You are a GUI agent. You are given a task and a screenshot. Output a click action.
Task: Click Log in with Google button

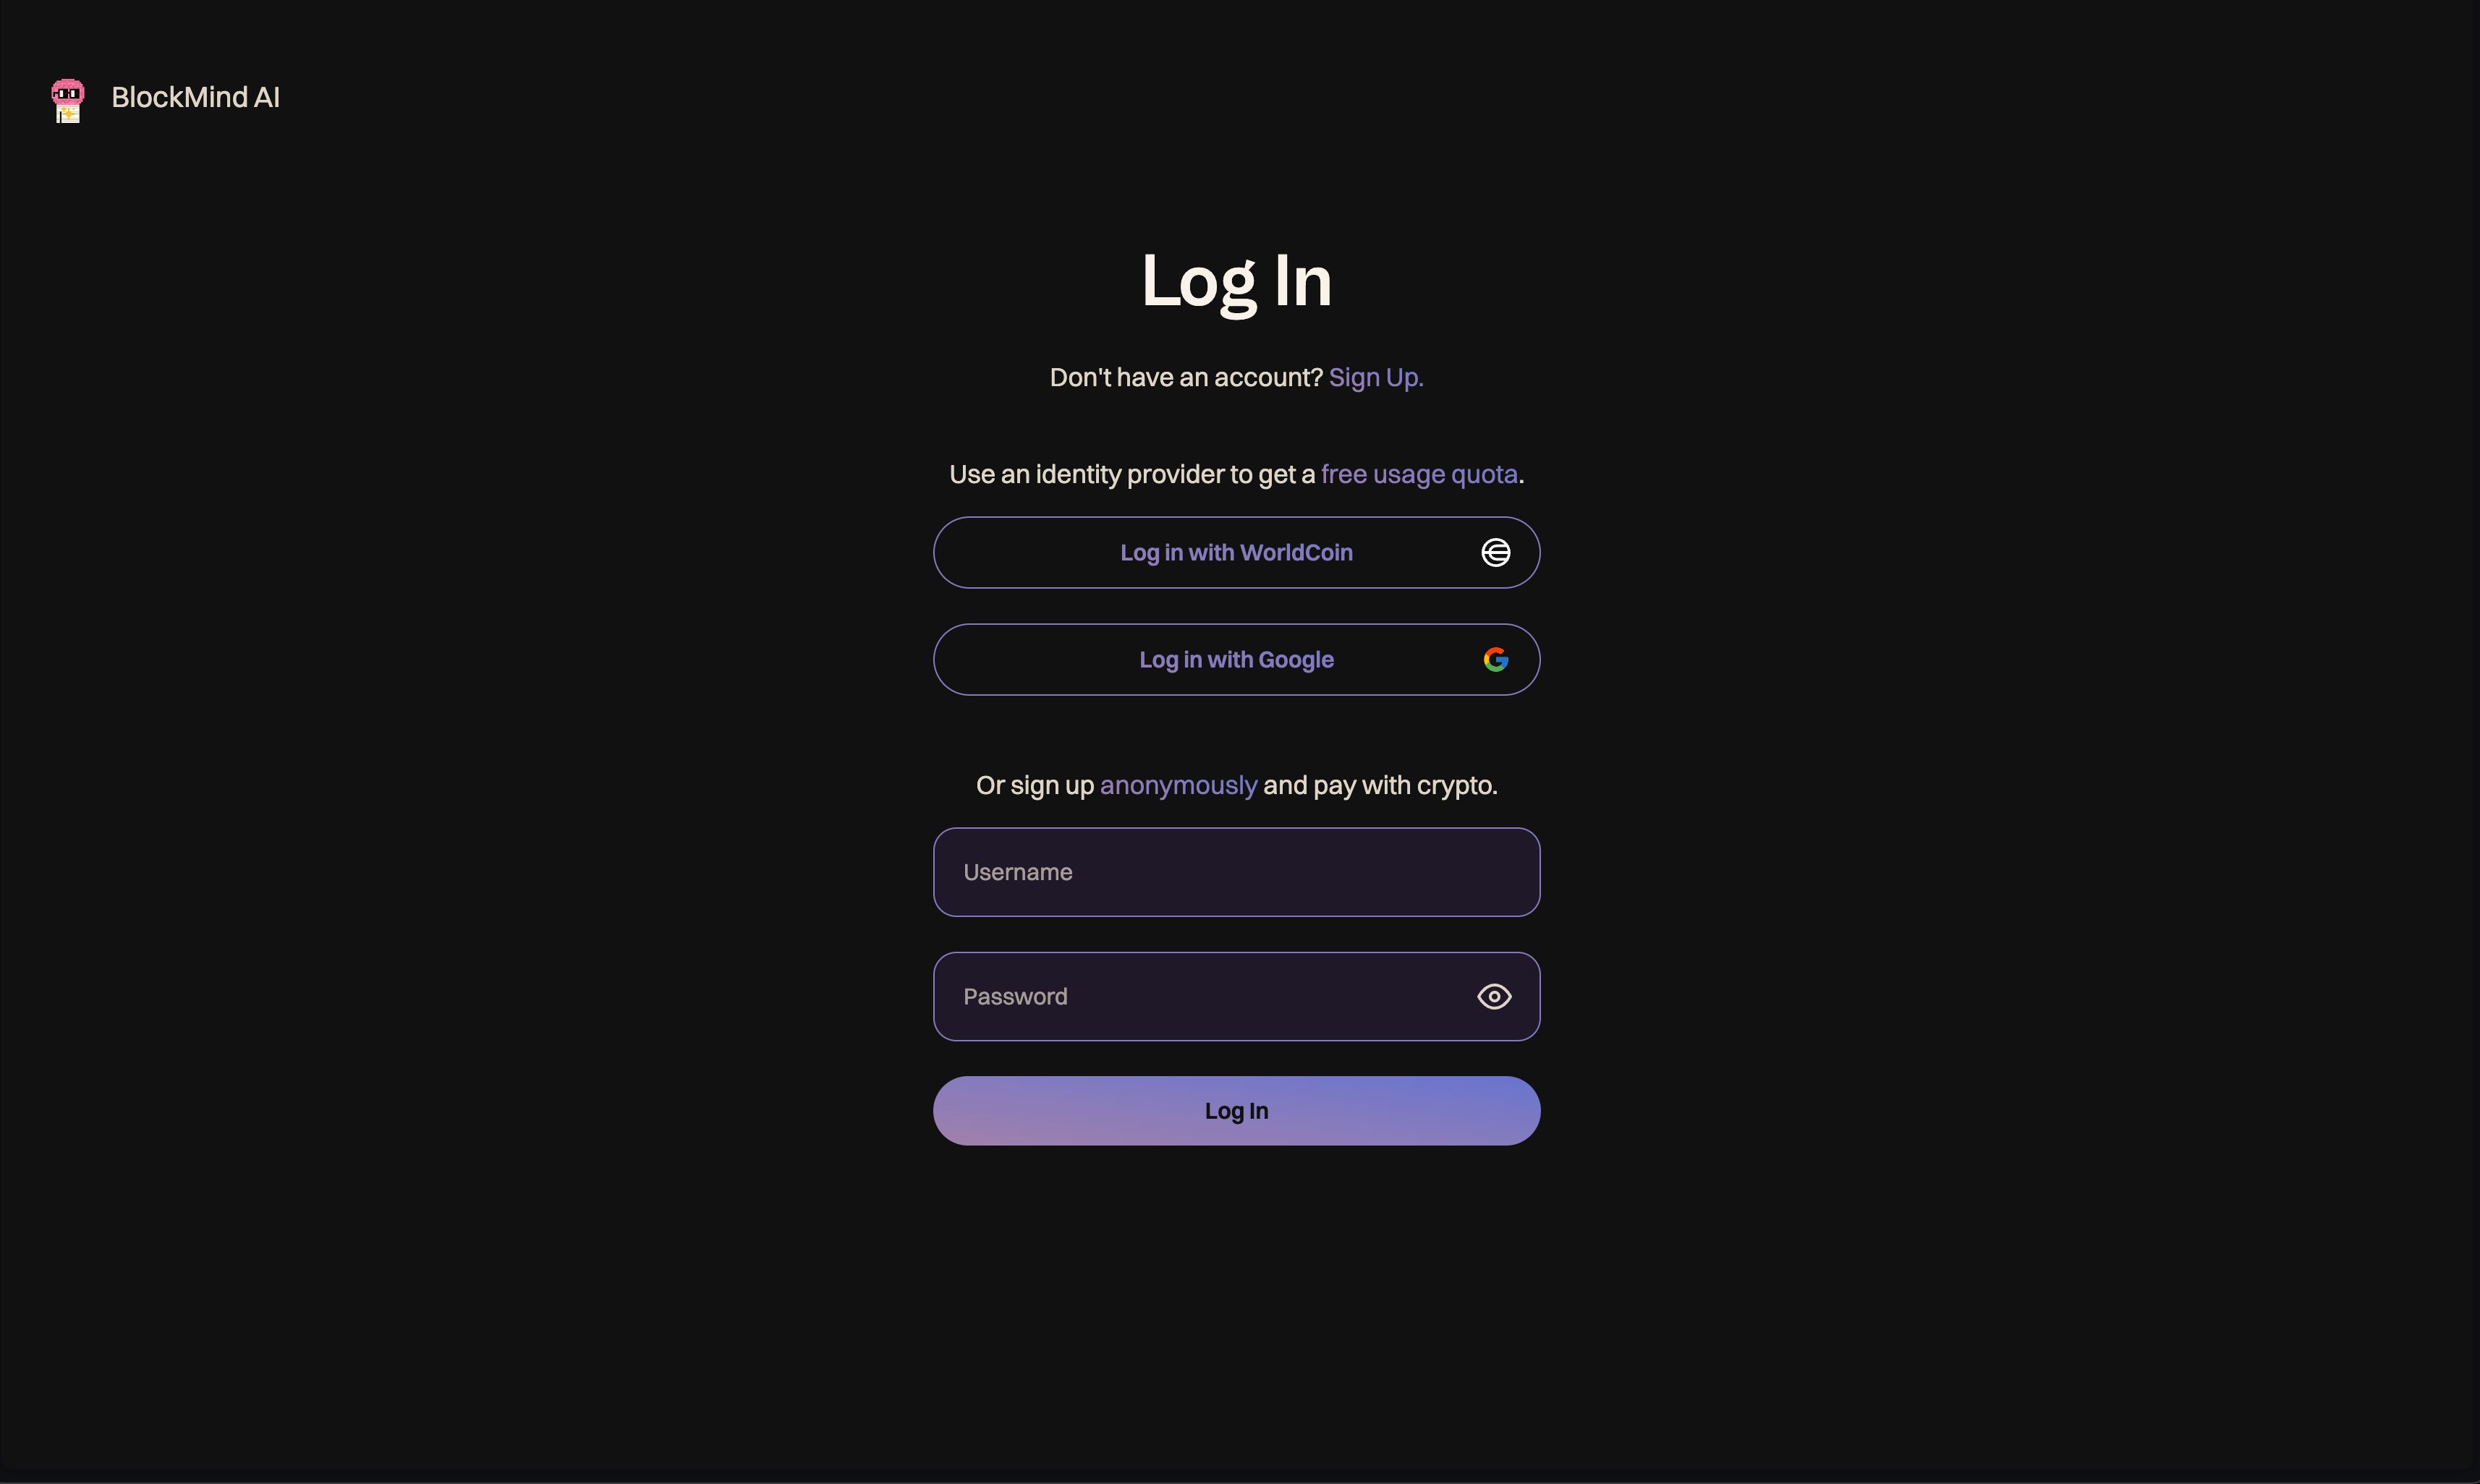coord(1236,659)
